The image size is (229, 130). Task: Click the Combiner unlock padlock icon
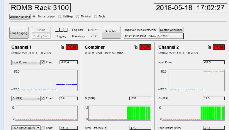136,47
